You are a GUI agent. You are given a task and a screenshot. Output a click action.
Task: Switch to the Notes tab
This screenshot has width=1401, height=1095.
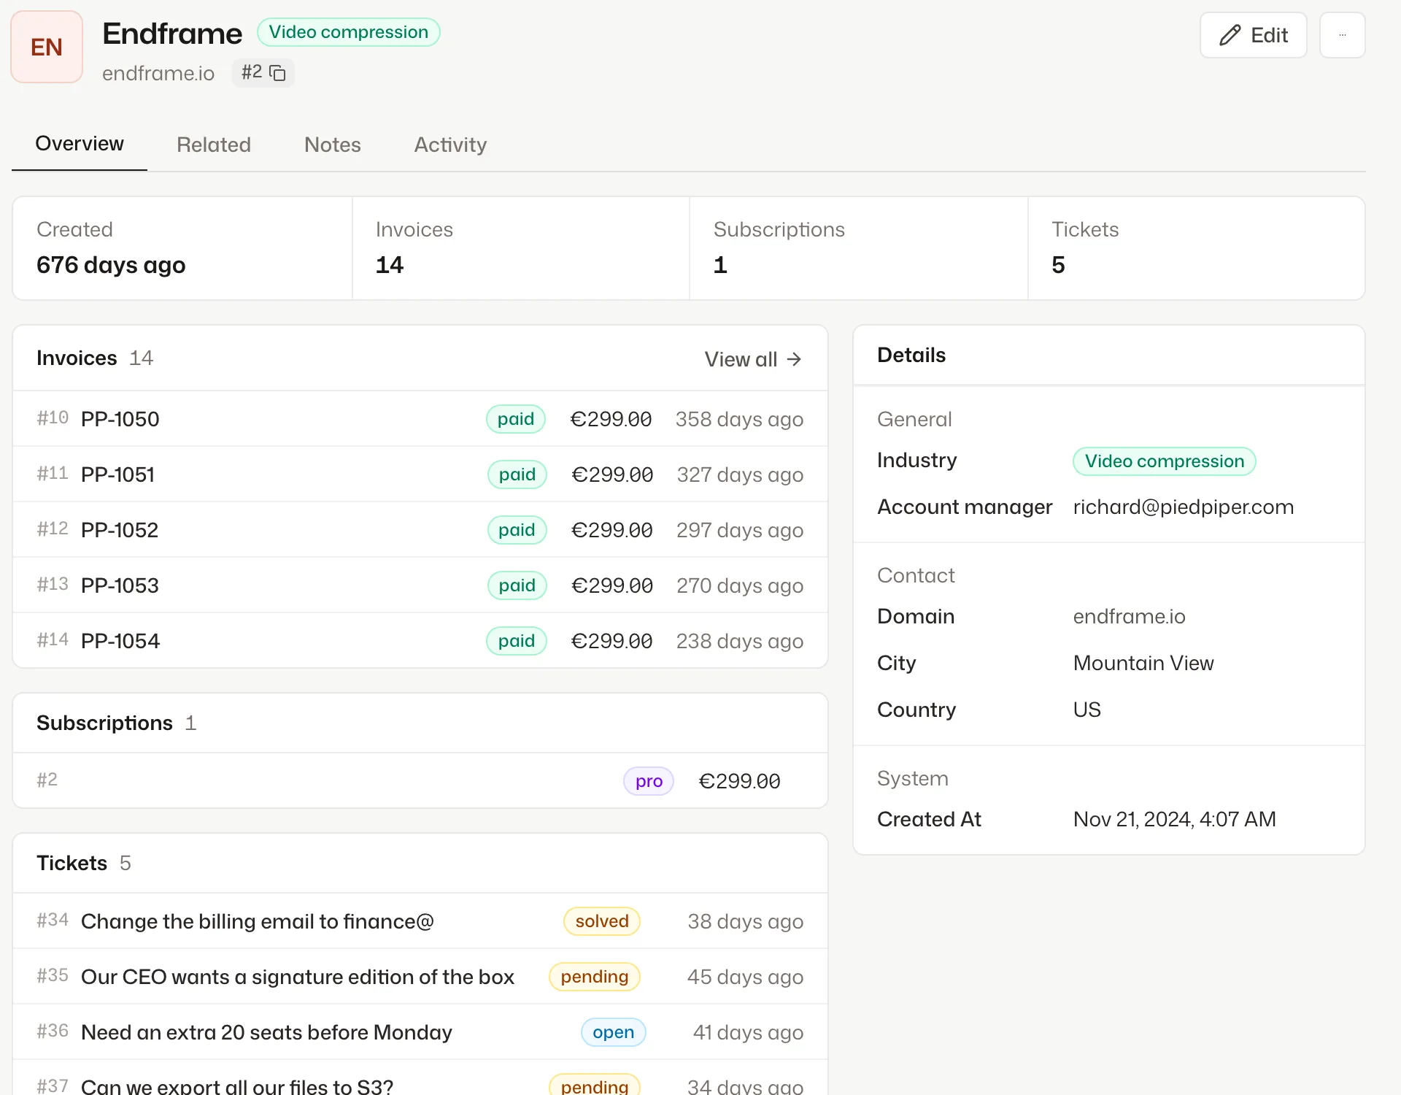pos(333,145)
